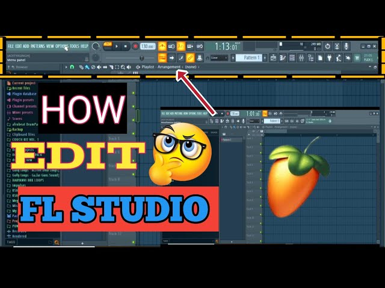Open the shopping cart content library
Screen dimensions: 385x288
[x=357, y=58]
